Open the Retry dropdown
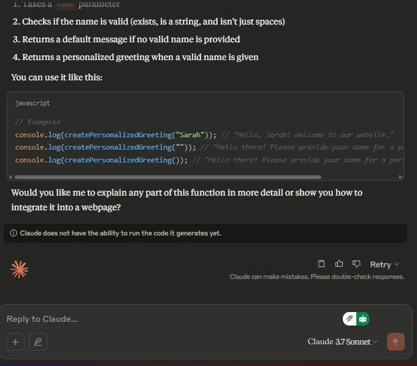This screenshot has width=417, height=366. pos(384,264)
